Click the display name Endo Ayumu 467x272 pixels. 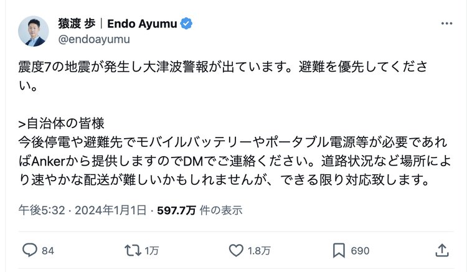[x=143, y=24]
